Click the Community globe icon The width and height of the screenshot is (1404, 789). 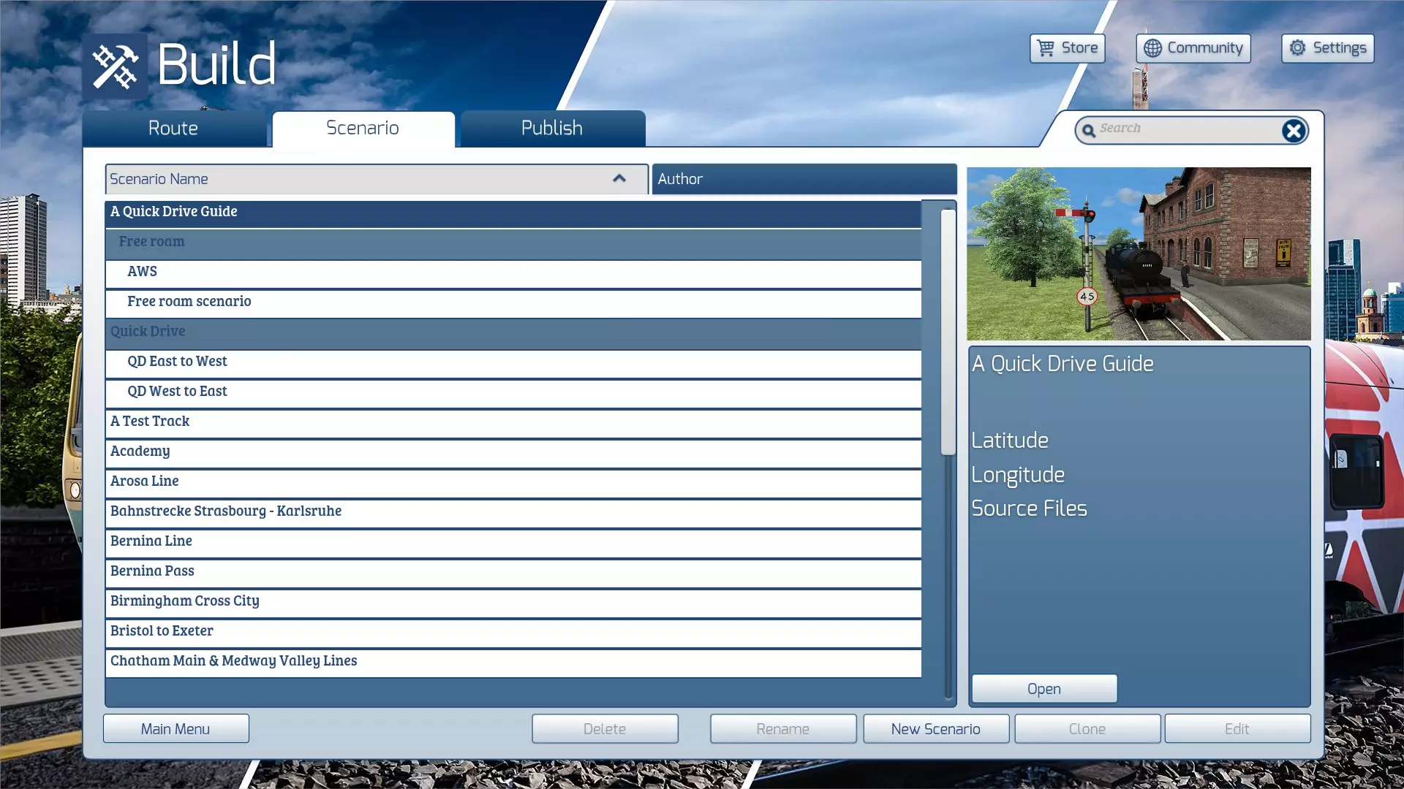pyautogui.click(x=1152, y=48)
